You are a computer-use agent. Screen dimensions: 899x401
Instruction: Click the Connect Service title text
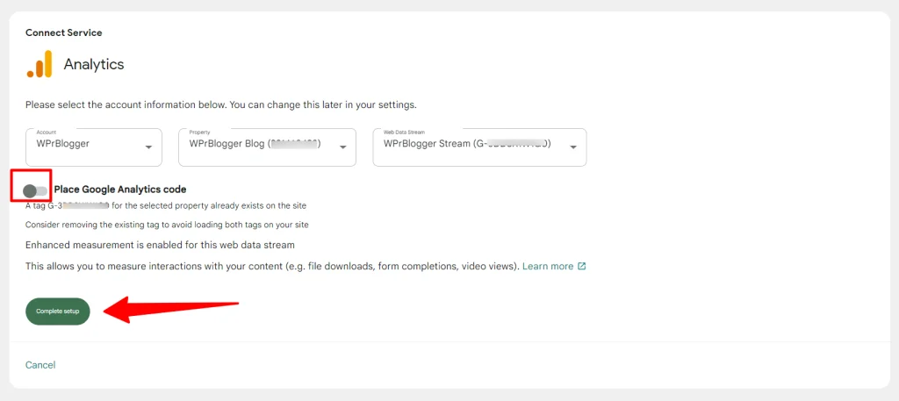tap(63, 32)
